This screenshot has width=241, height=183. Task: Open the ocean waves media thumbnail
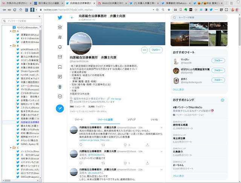[199, 26]
